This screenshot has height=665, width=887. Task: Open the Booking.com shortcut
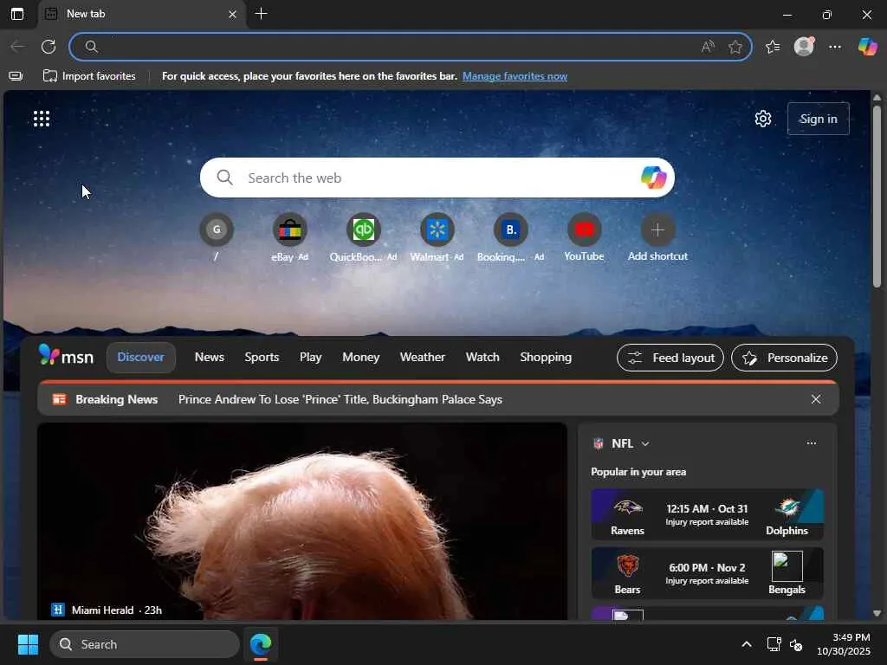[510, 230]
